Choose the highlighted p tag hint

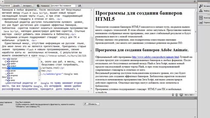pos(23,69)
